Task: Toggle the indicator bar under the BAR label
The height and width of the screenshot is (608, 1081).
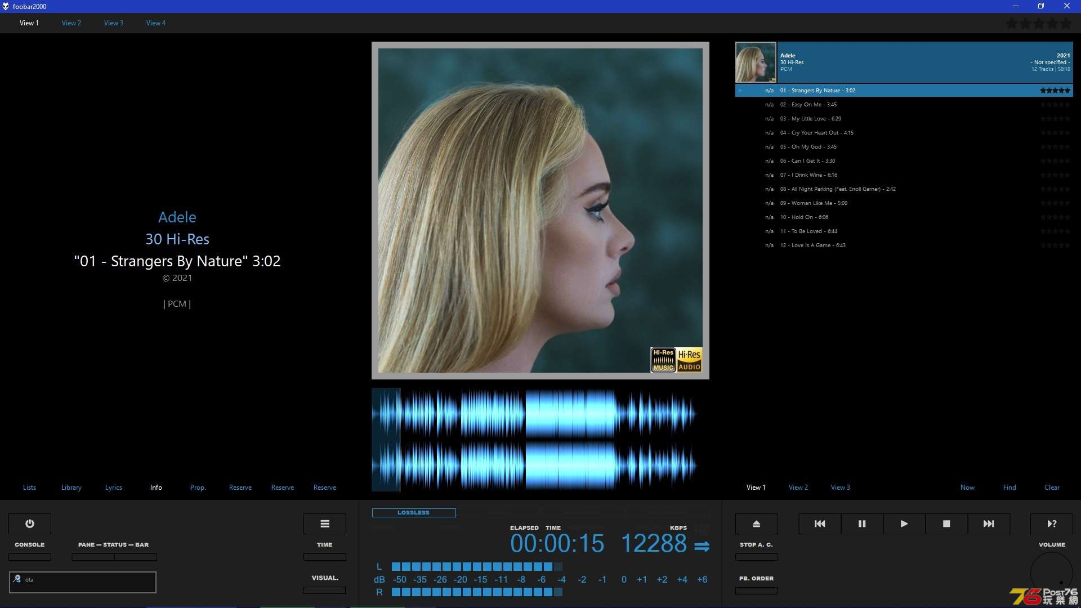Action: tap(136, 557)
